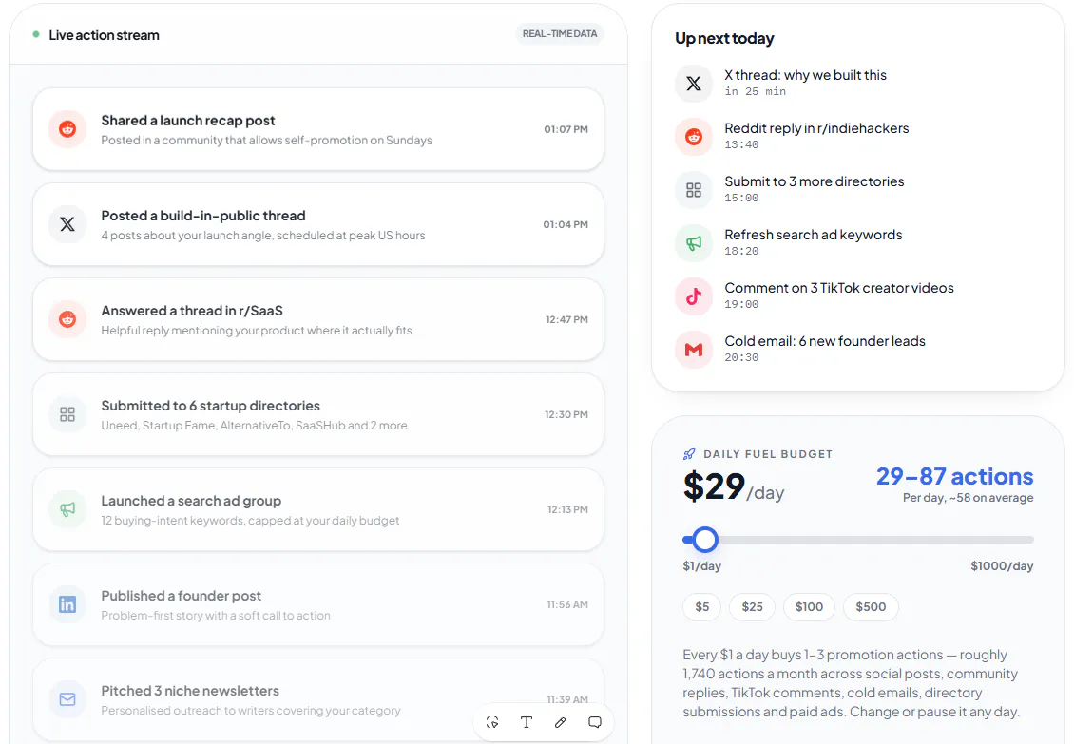
Task: Click 'Uneed, Startup Fame, AlternativeTo' description
Action: coord(254,426)
